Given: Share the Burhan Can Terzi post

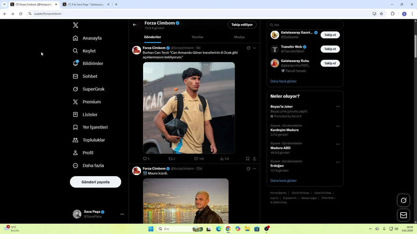Looking at the screenshot, I should (x=254, y=159).
